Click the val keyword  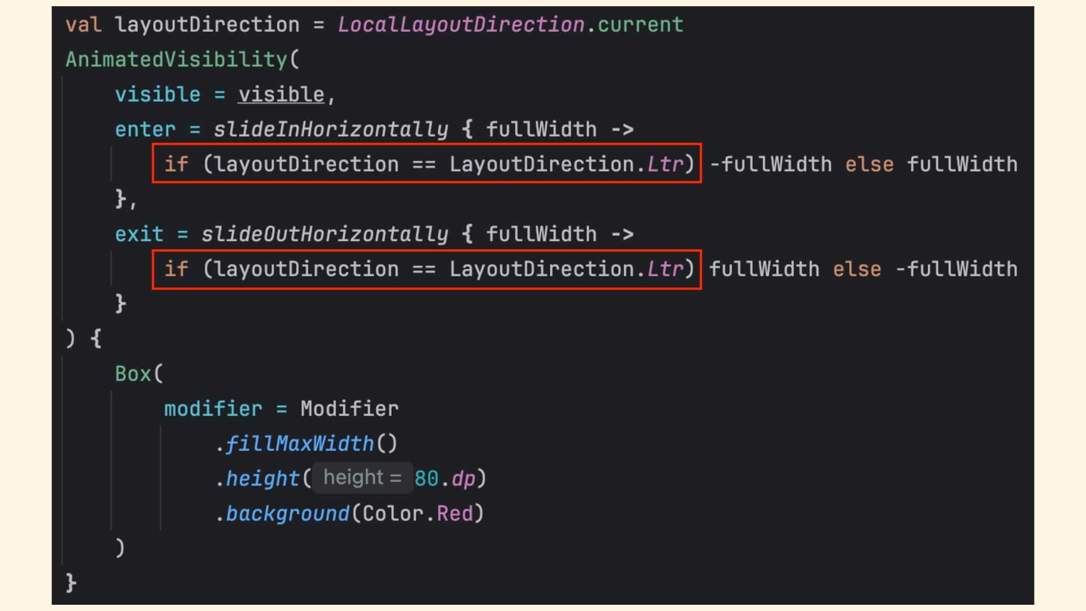pos(84,25)
